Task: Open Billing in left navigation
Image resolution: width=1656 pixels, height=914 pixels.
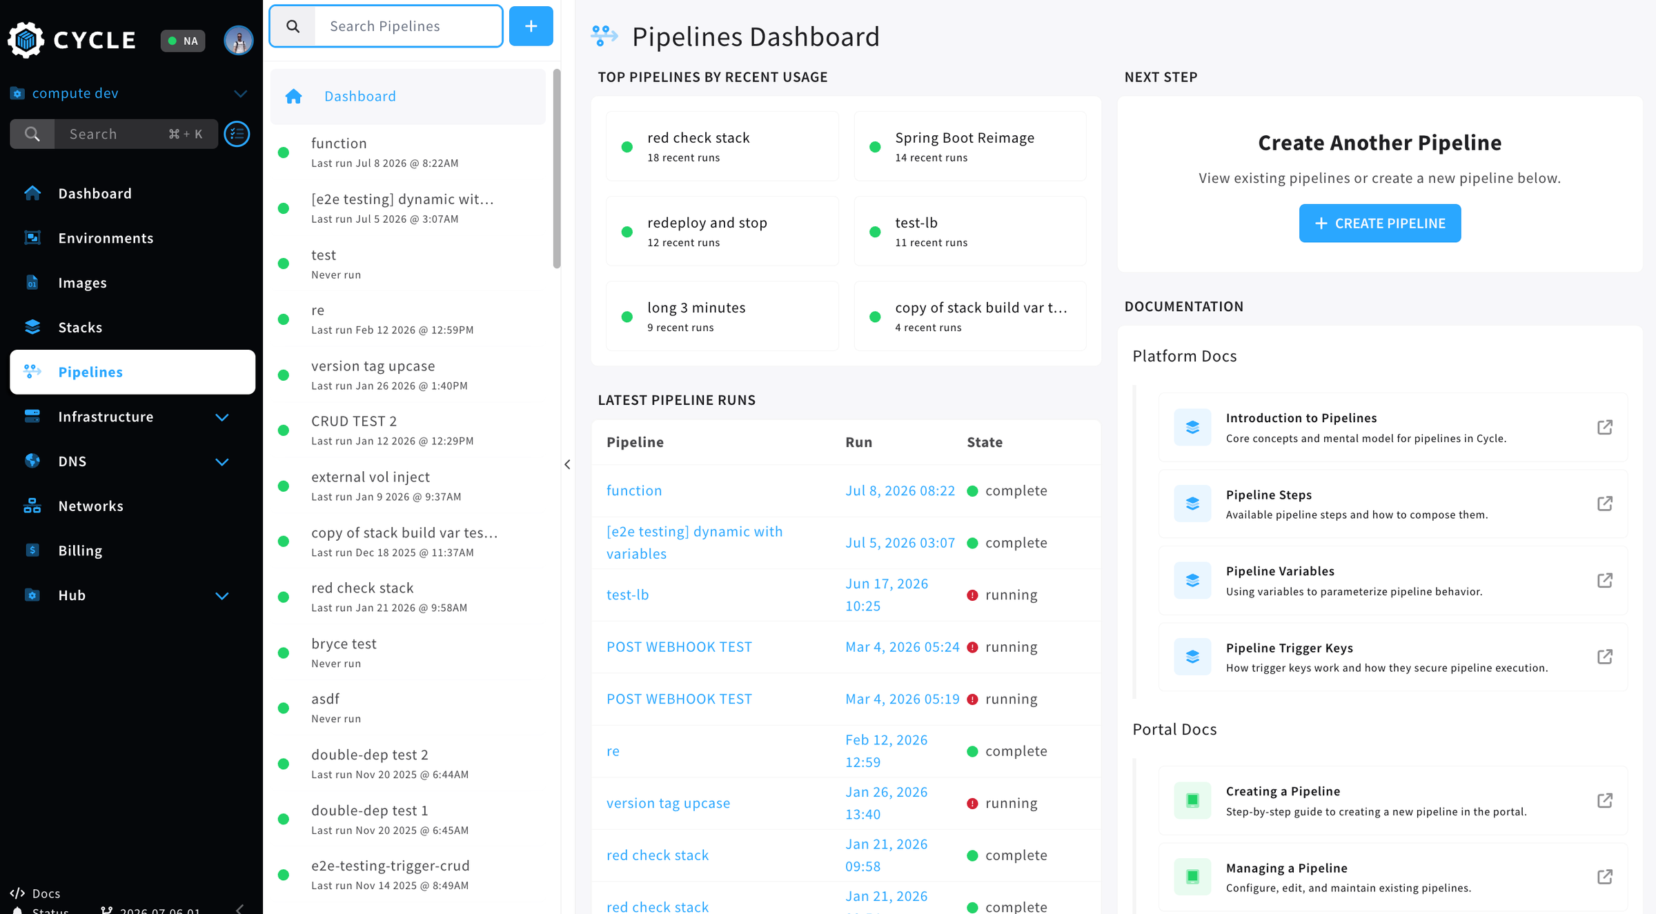Action: (x=132, y=550)
